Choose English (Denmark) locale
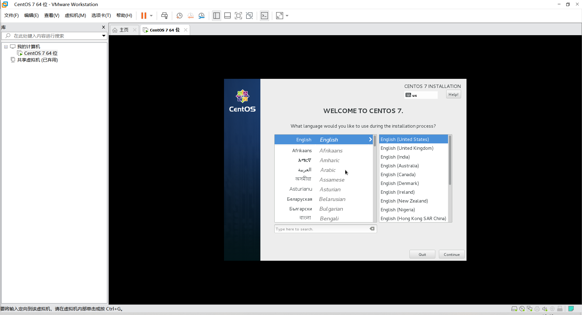This screenshot has height=315, width=582. tap(413, 183)
